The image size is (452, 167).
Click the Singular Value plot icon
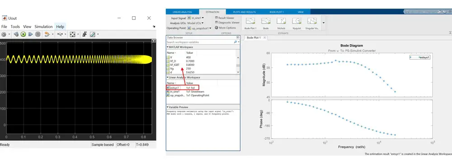312,23
